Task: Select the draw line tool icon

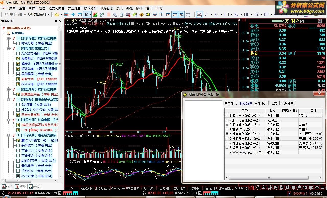Action: coord(206,15)
